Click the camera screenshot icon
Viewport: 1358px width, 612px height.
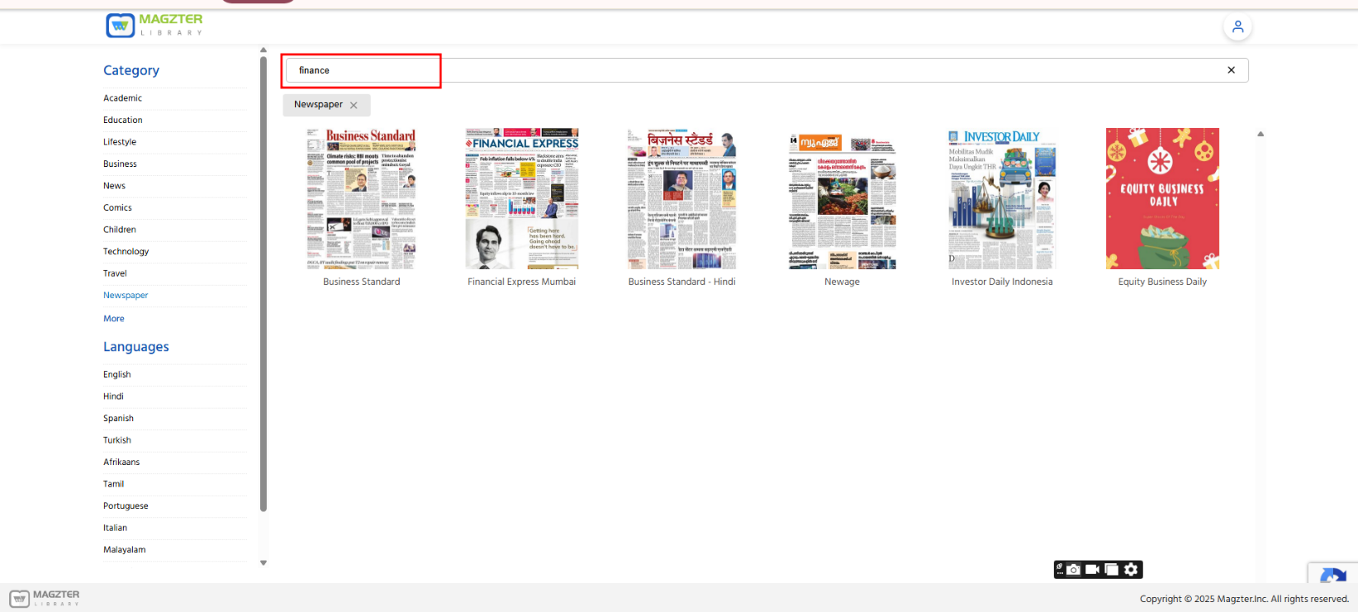point(1073,569)
